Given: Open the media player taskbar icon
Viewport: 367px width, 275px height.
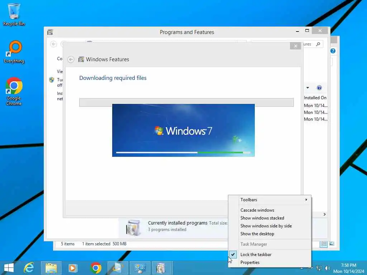Looking at the screenshot, I should (x=73, y=268).
